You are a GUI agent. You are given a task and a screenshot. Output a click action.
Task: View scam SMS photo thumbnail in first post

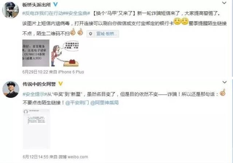[x=36, y=53]
